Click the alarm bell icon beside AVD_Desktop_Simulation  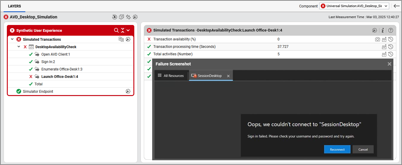pyautogui.click(x=115, y=17)
